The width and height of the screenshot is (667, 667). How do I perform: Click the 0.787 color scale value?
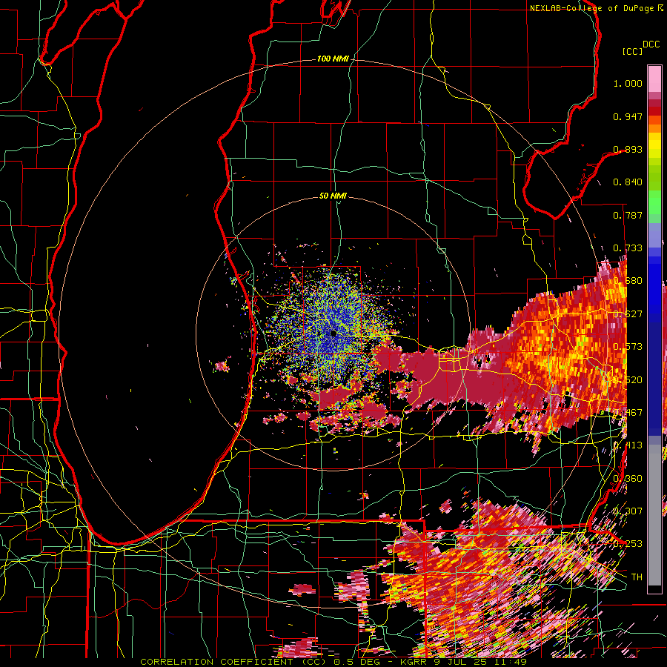[x=628, y=215]
